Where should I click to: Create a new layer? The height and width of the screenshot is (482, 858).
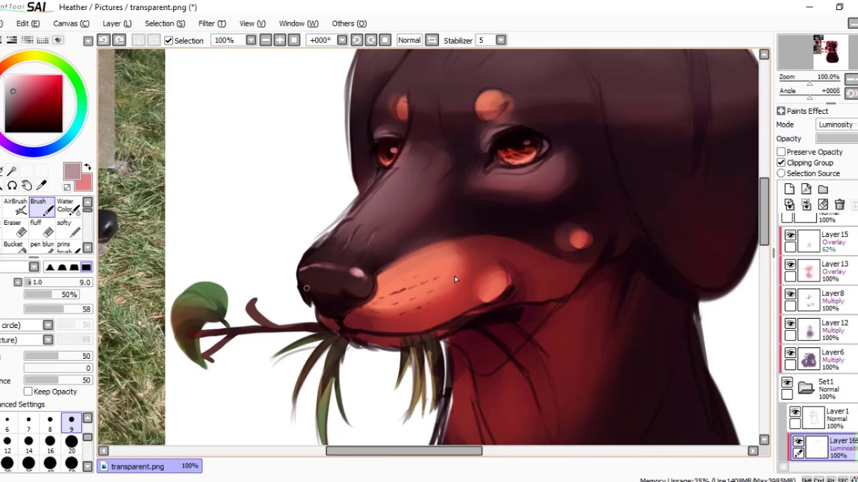[x=790, y=189]
